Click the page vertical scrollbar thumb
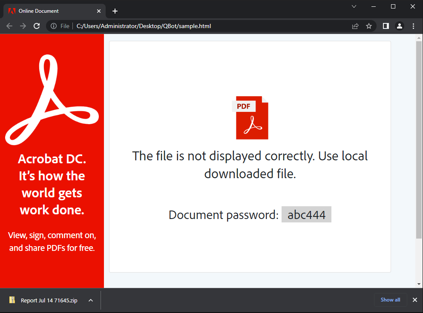The image size is (423, 313). point(419,140)
